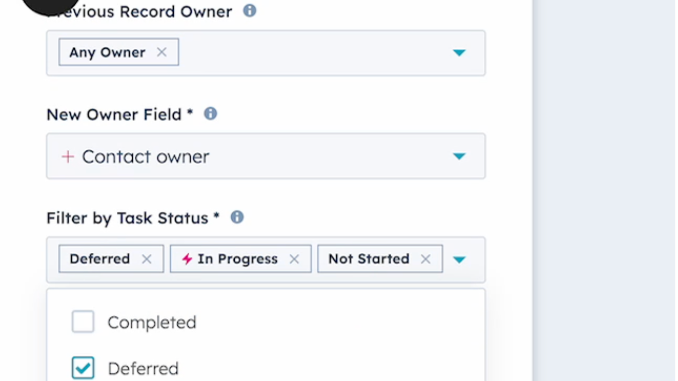Check the Completed task status checkbox

82,321
